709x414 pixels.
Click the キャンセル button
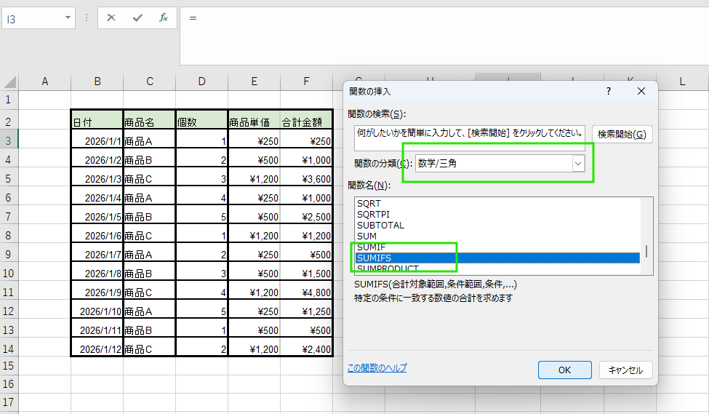(625, 370)
